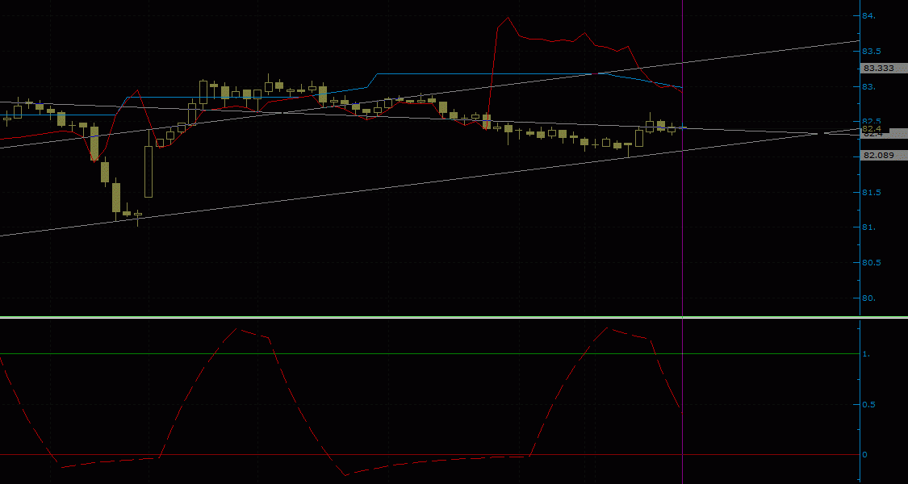The height and width of the screenshot is (484, 908).
Task: Click the 1. oscillator axis label
Action: [x=866, y=354]
